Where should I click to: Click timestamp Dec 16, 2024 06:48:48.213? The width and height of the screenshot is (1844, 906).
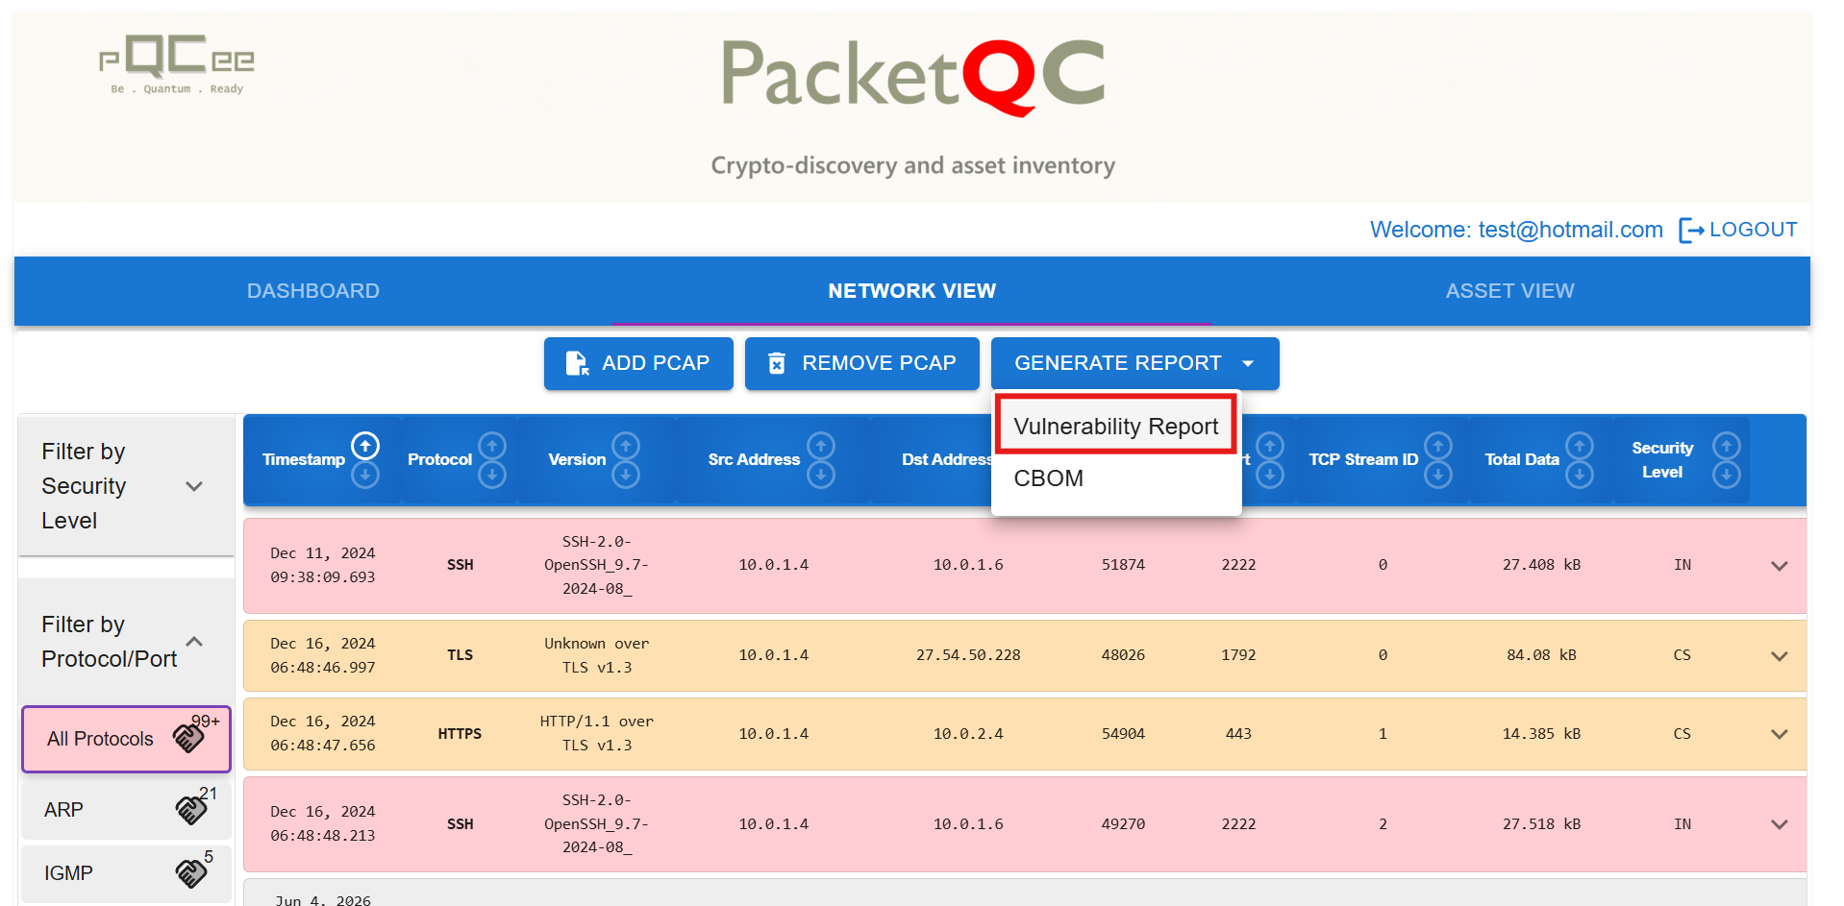coord(323,823)
